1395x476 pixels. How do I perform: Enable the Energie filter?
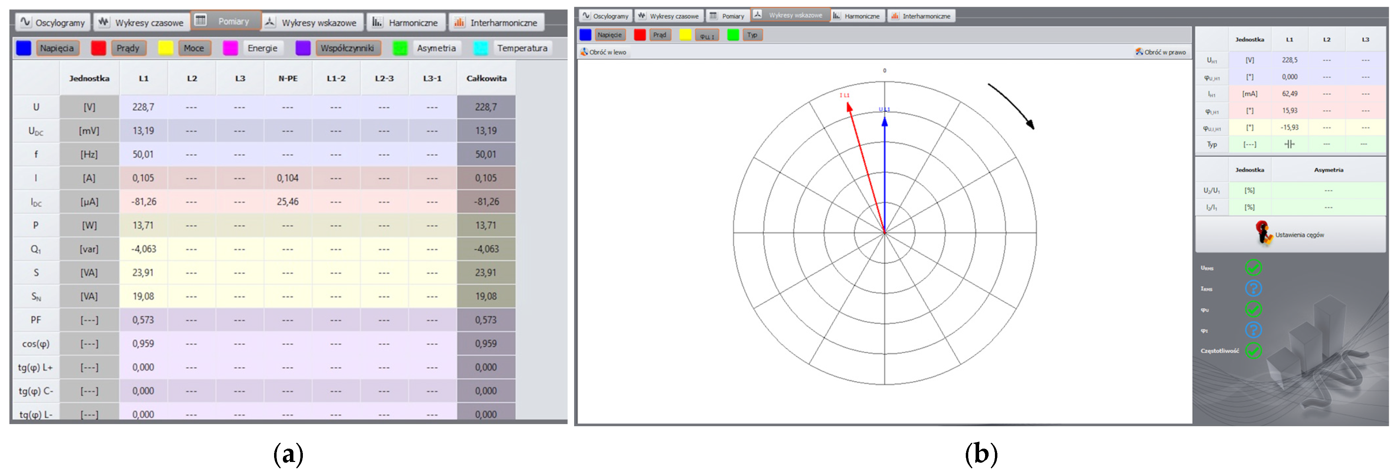262,48
